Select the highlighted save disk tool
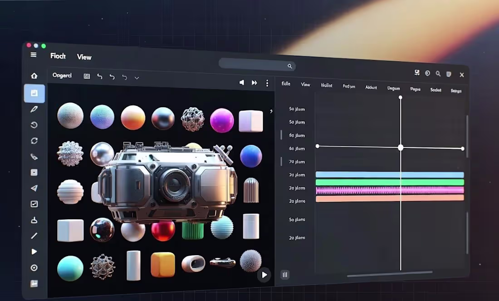 click(34, 93)
